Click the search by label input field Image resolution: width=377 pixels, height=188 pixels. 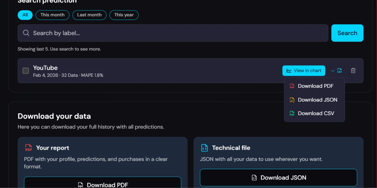(x=126, y=33)
